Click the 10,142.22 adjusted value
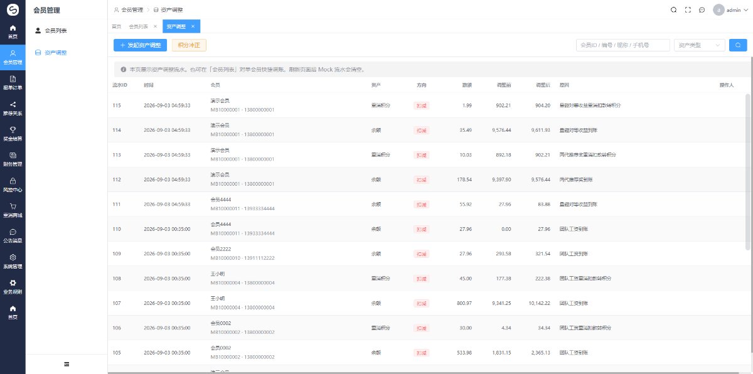The width and height of the screenshot is (753, 374). (x=540, y=303)
